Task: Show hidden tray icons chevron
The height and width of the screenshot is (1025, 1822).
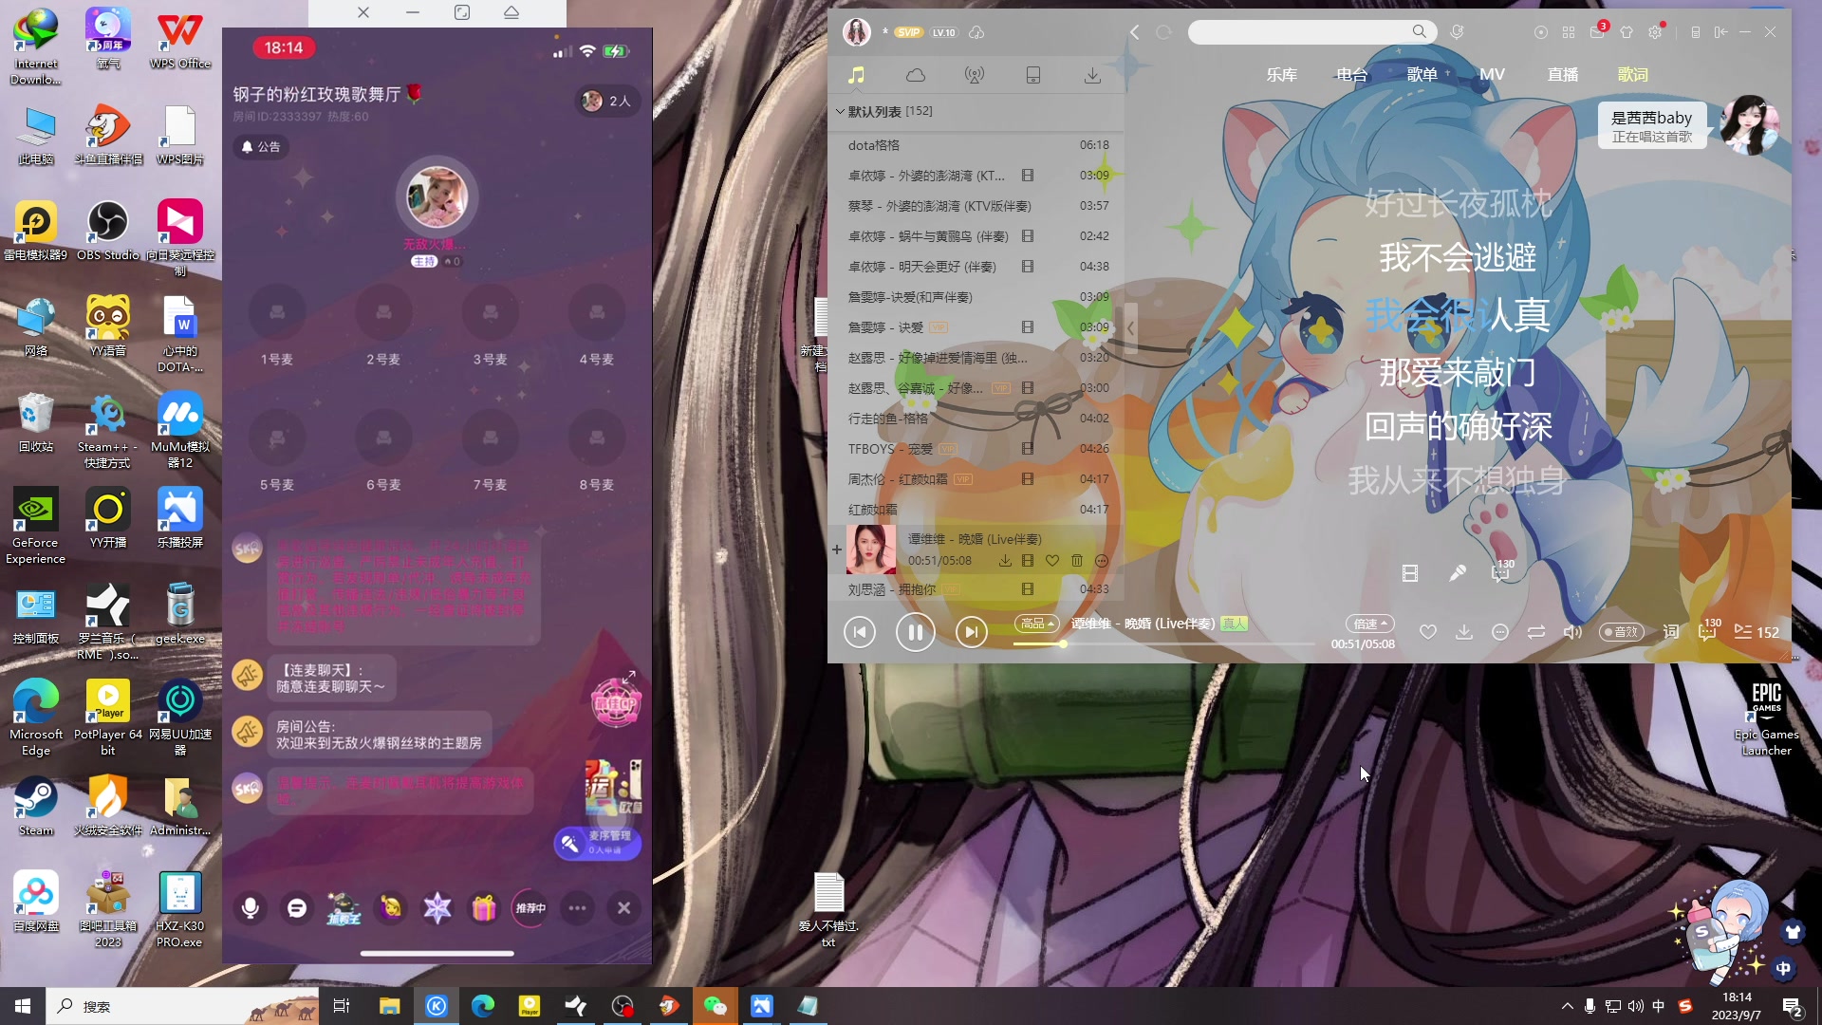Action: tap(1567, 1006)
